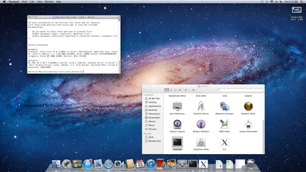306x172 pixels.
Task: Open the Window menu
Action: click(x=49, y=1)
